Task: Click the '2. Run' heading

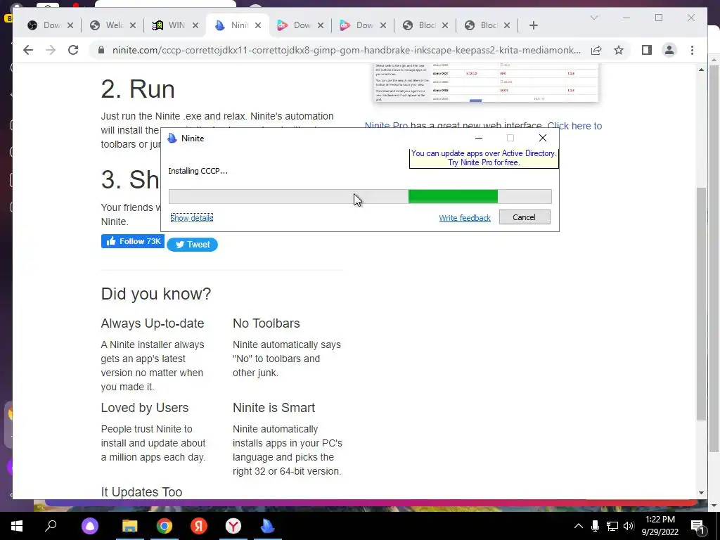Action: pyautogui.click(x=138, y=89)
